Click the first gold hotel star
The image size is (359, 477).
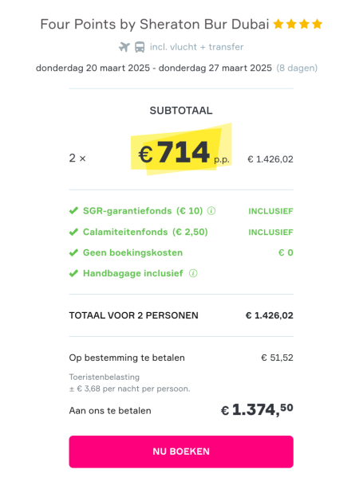point(278,24)
